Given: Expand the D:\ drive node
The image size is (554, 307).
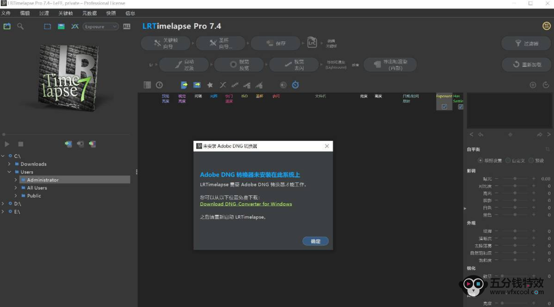Looking at the screenshot, I should click(x=3, y=203).
